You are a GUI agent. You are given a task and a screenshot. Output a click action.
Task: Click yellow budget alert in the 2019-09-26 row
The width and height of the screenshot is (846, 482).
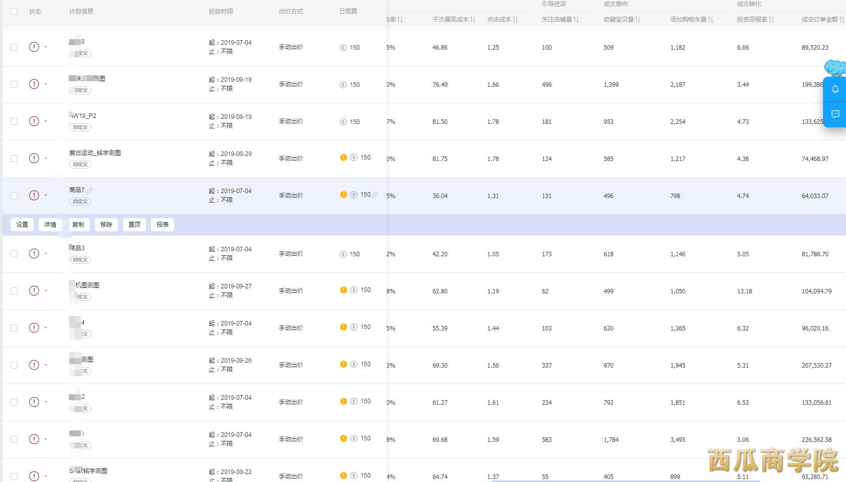coord(344,364)
